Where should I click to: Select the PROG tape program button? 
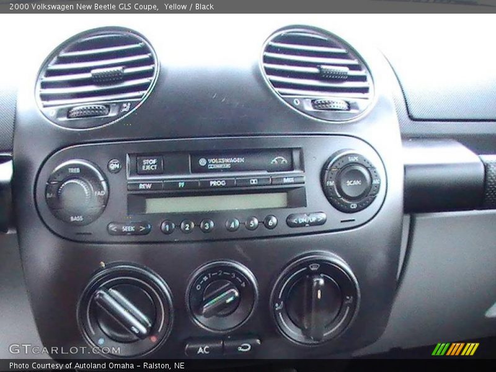(x=218, y=183)
